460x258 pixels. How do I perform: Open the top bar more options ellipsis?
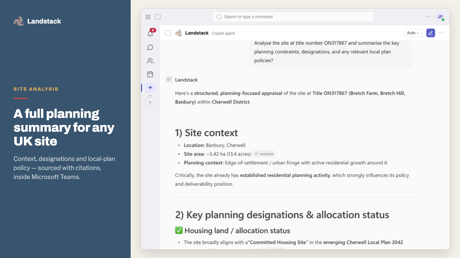click(x=428, y=16)
